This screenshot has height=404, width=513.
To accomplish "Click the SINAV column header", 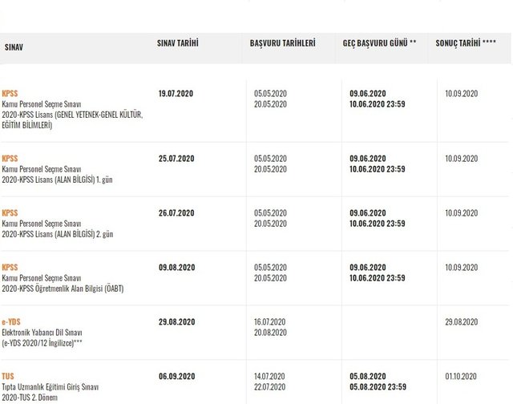I will (x=14, y=47).
